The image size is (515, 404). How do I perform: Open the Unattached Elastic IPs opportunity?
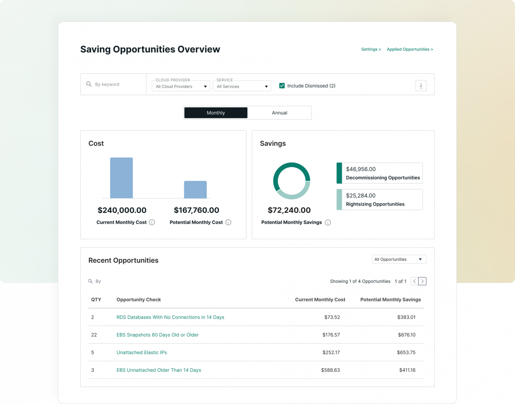coord(142,352)
